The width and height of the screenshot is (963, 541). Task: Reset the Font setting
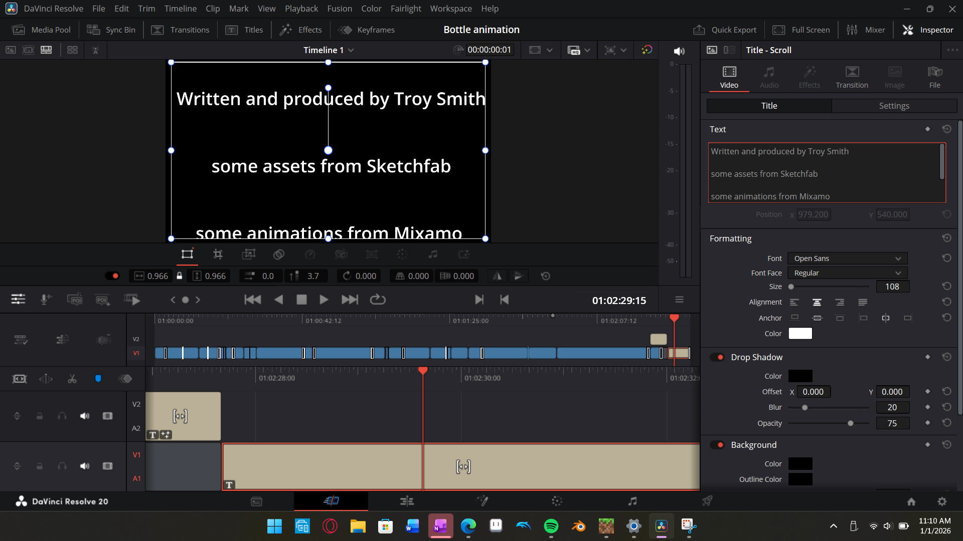point(946,258)
